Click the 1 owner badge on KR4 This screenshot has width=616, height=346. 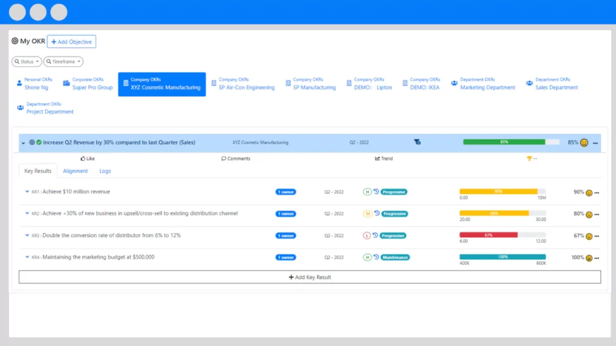(x=286, y=258)
